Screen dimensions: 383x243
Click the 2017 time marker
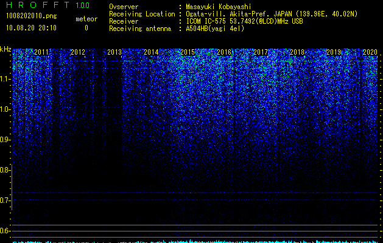coord(261,52)
